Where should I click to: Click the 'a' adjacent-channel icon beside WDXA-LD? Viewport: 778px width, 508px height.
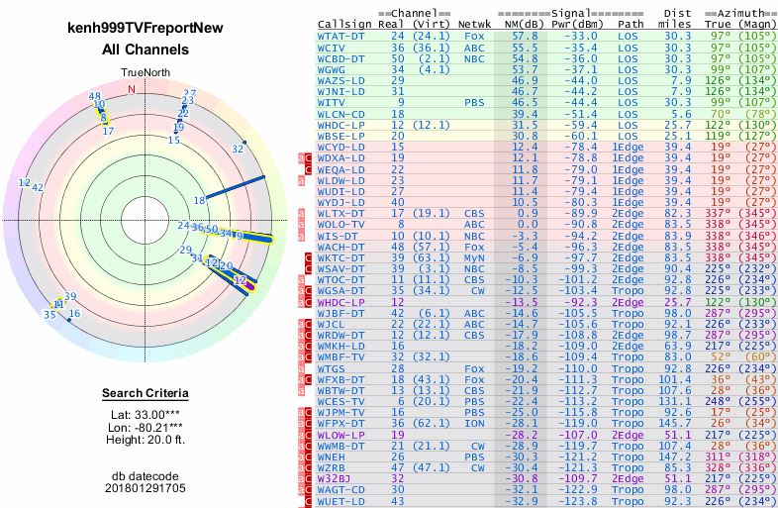(x=302, y=157)
